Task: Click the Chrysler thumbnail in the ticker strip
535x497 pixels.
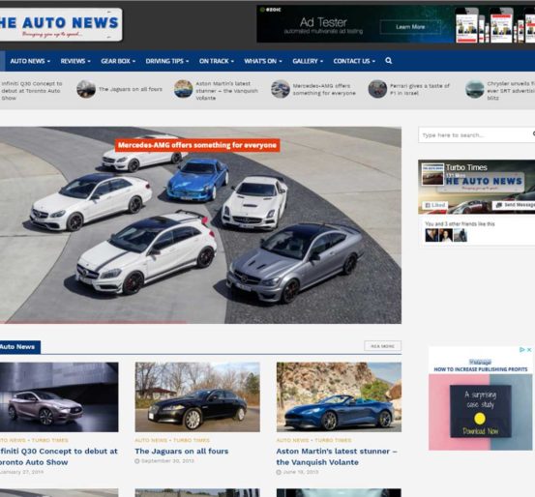Action: pos(475,89)
